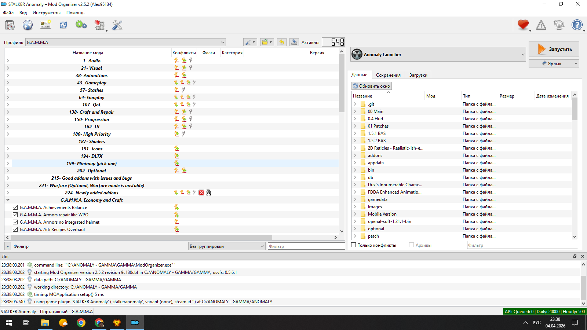
Task: Click the Обновить окно button
Action: point(372,86)
